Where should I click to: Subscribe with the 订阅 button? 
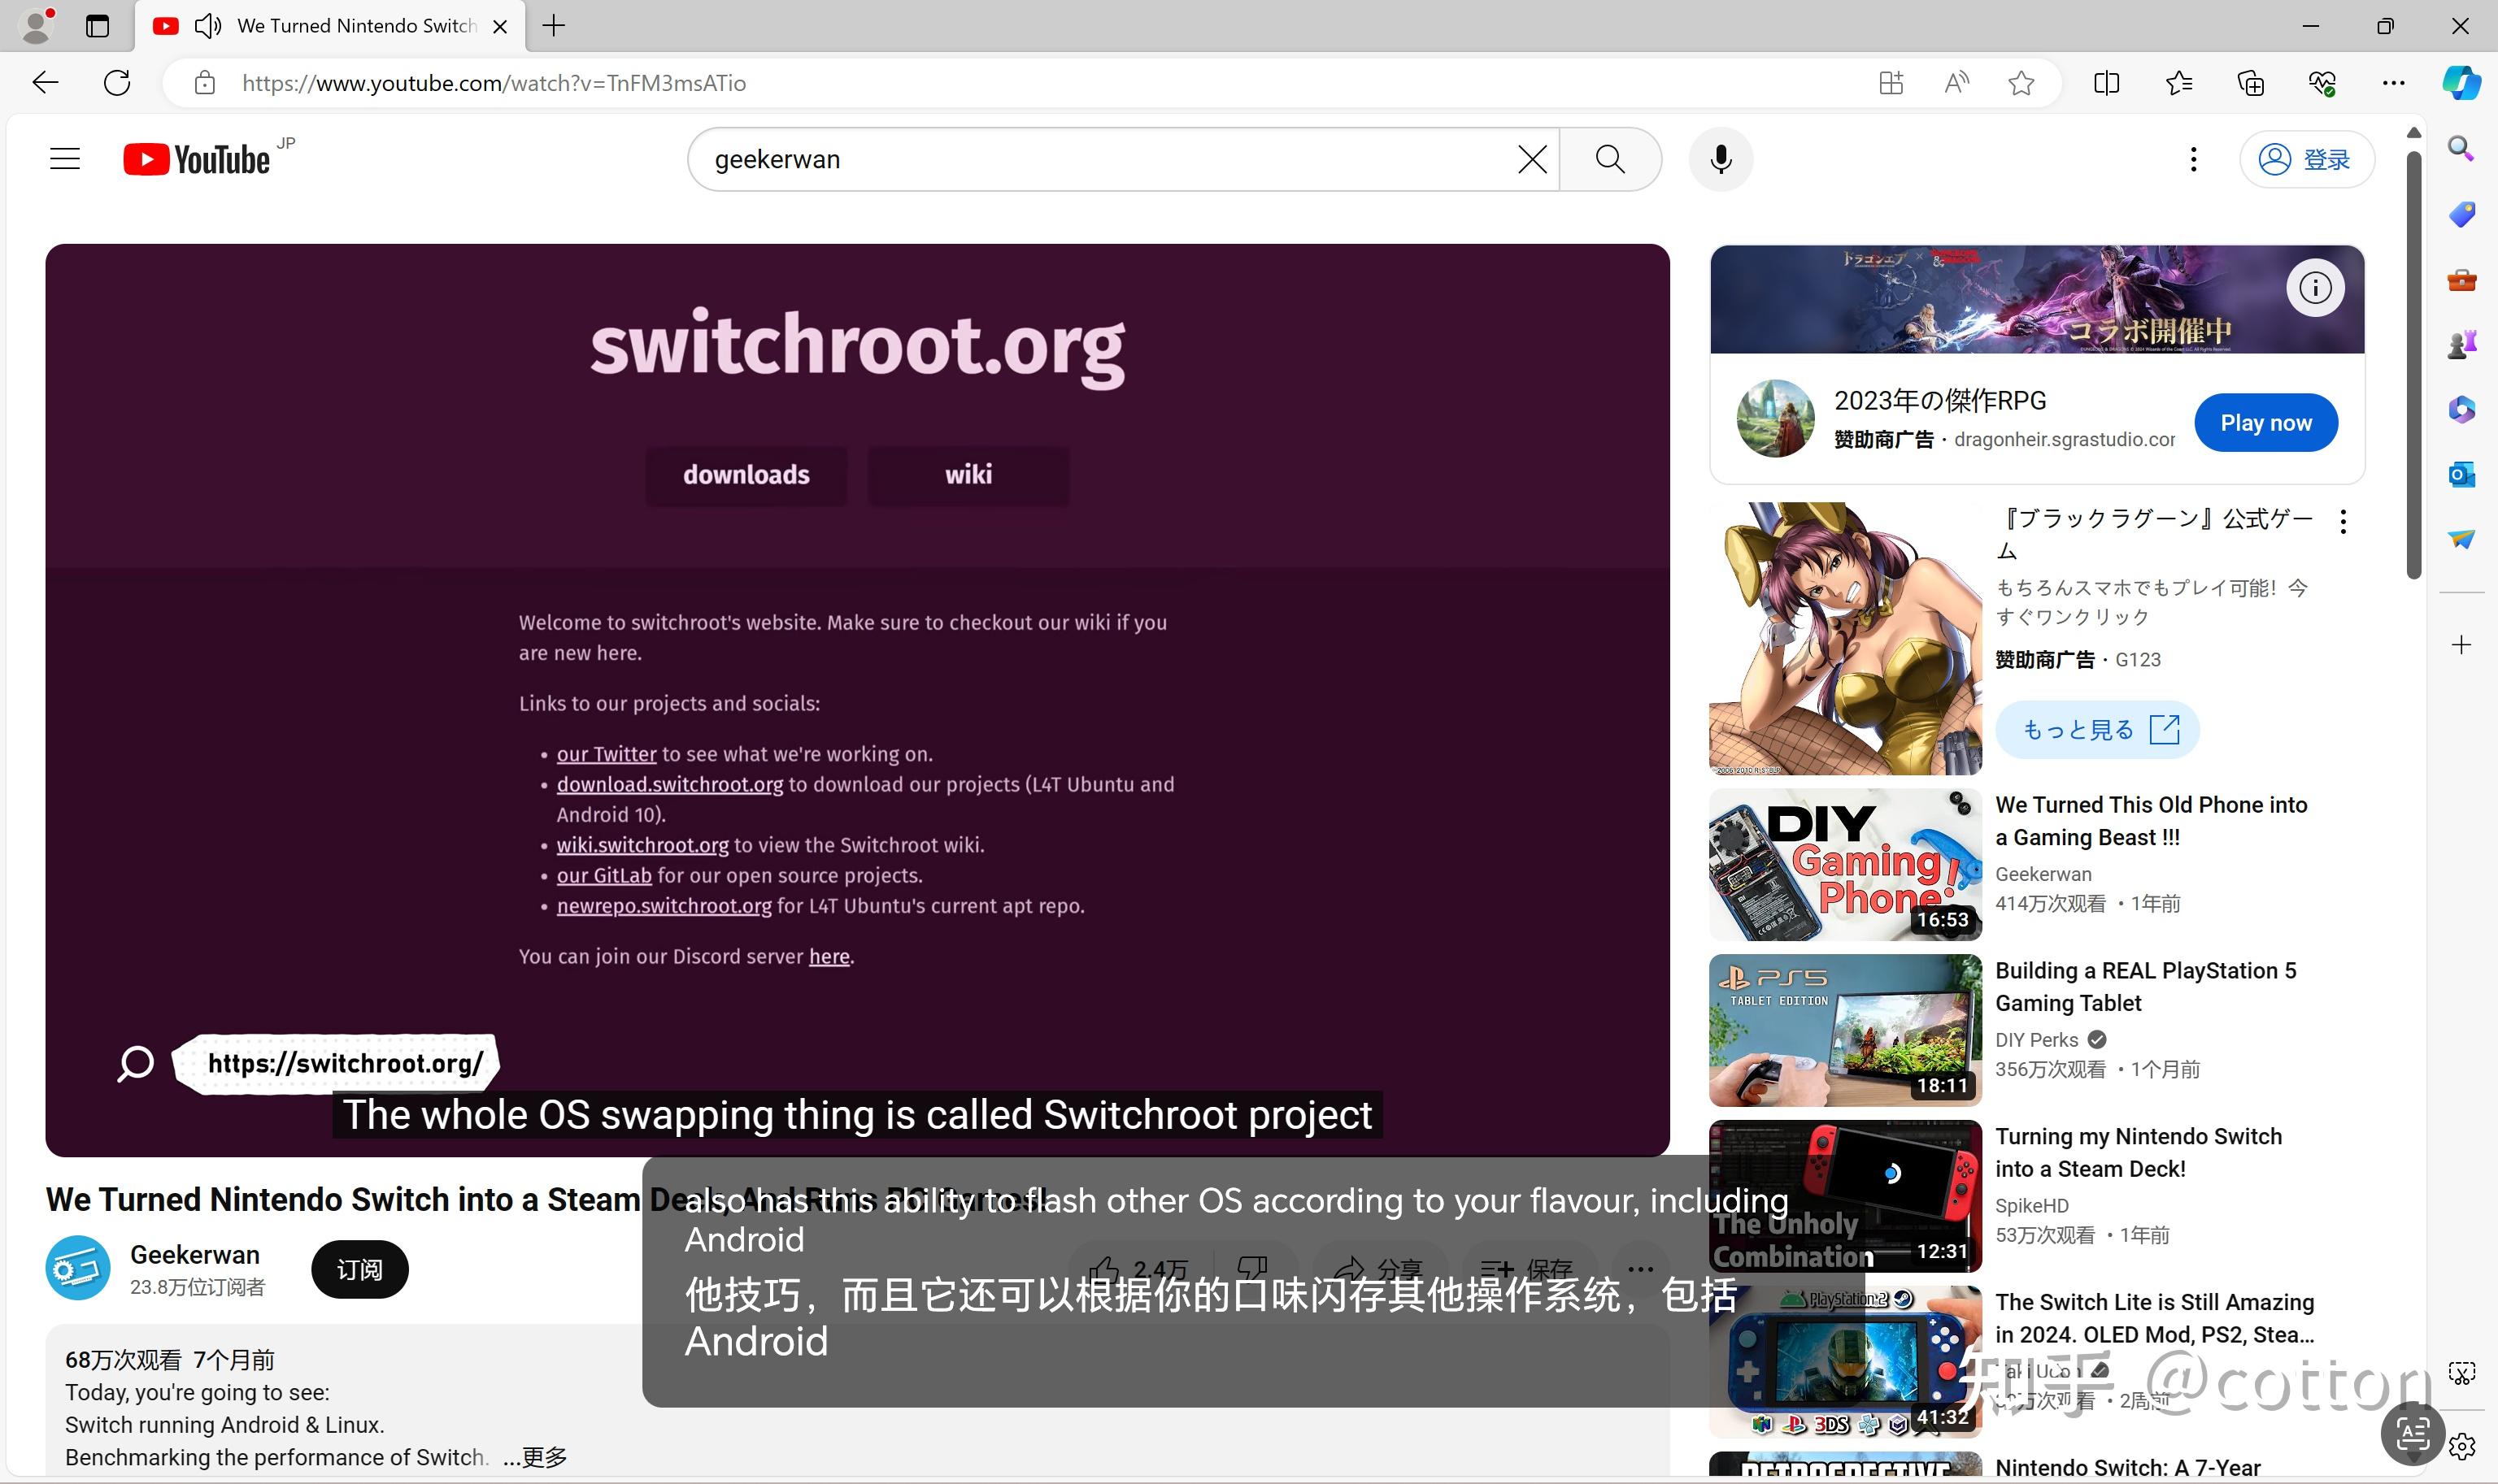tap(359, 1269)
